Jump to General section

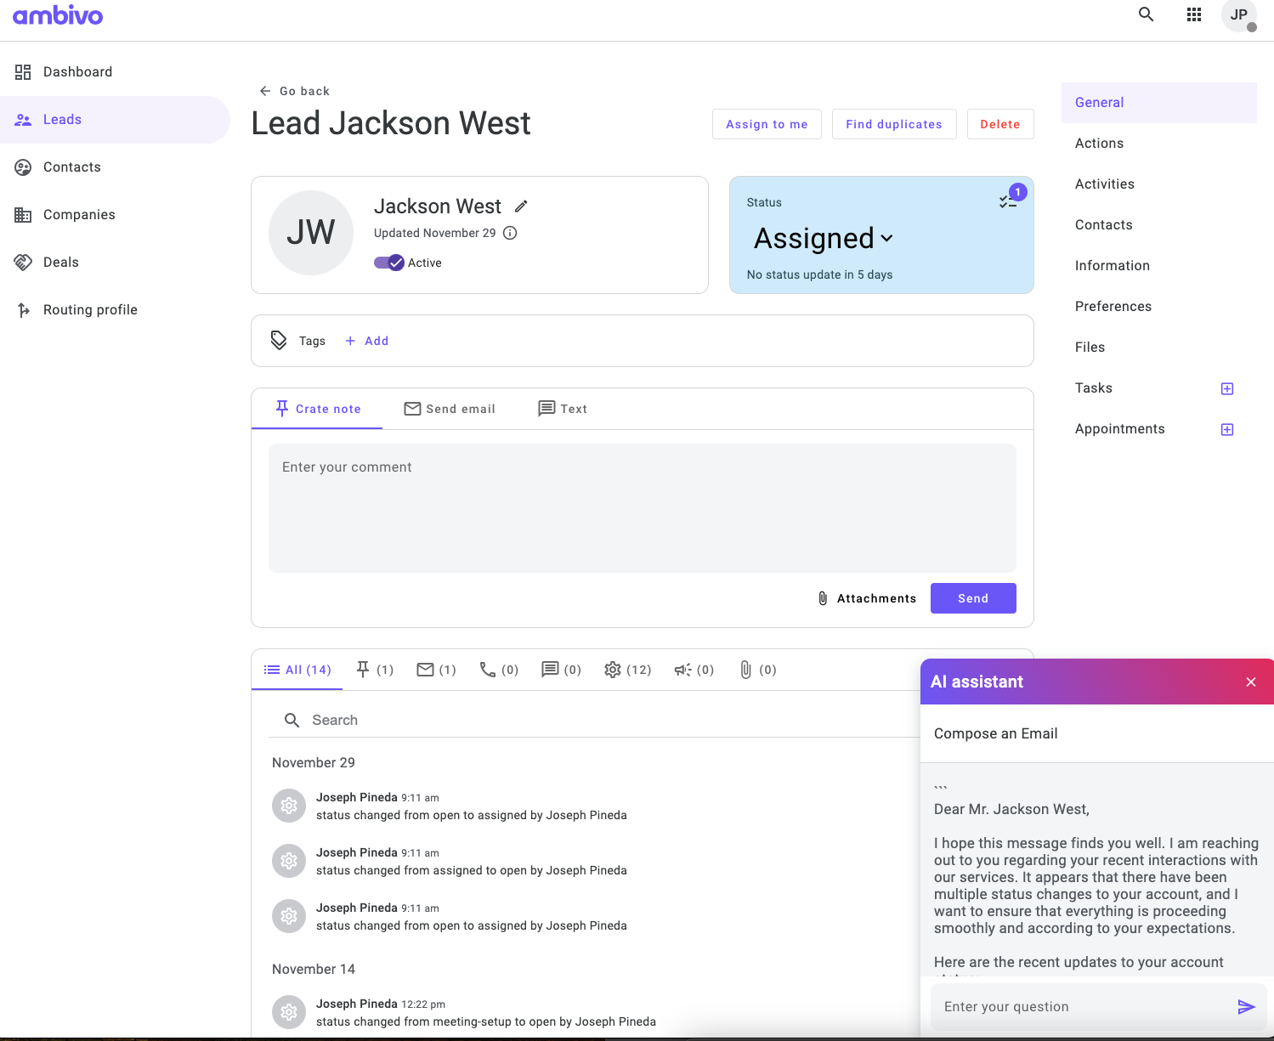coord(1159,103)
